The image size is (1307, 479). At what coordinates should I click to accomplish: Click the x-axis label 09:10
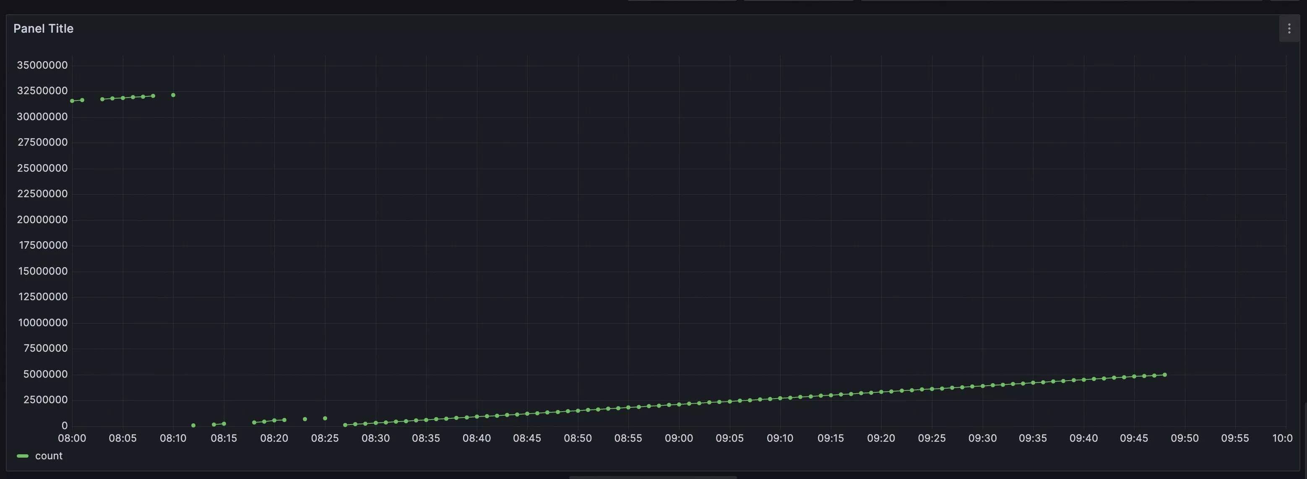pos(780,438)
